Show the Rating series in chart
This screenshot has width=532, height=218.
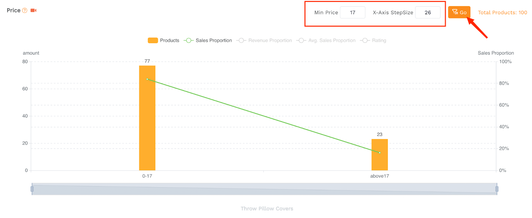click(x=373, y=40)
